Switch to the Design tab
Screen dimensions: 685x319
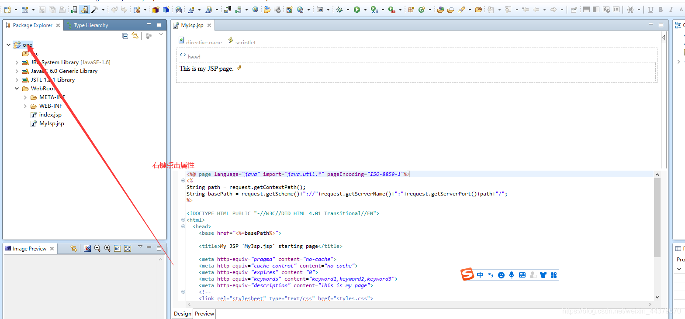[x=183, y=314]
